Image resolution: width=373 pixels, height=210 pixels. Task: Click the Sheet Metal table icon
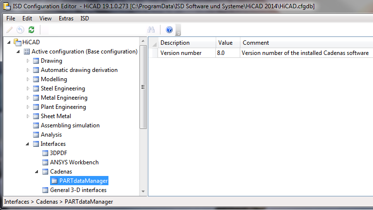point(36,116)
